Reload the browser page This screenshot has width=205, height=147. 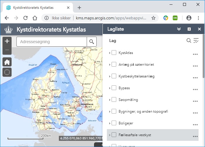point(25,18)
